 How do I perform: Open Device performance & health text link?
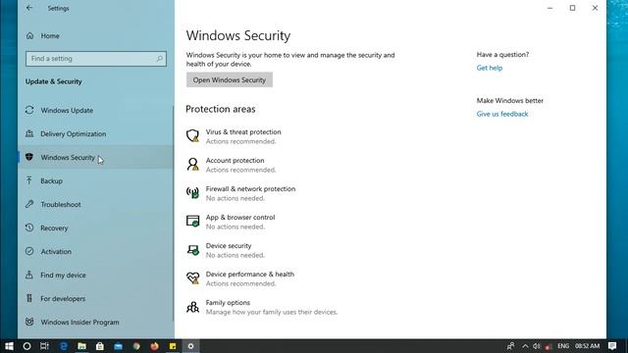coord(250,274)
